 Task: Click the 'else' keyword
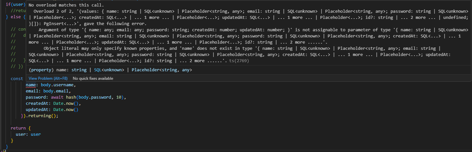(x=16, y=18)
